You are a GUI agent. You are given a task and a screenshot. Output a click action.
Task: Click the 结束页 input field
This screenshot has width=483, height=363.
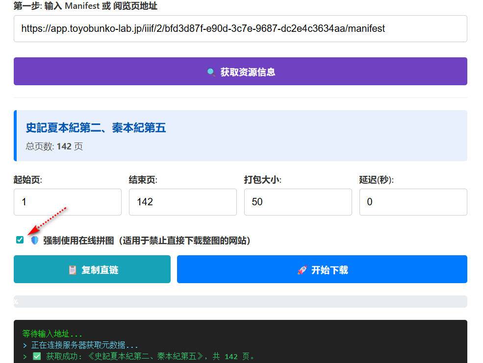tap(183, 202)
